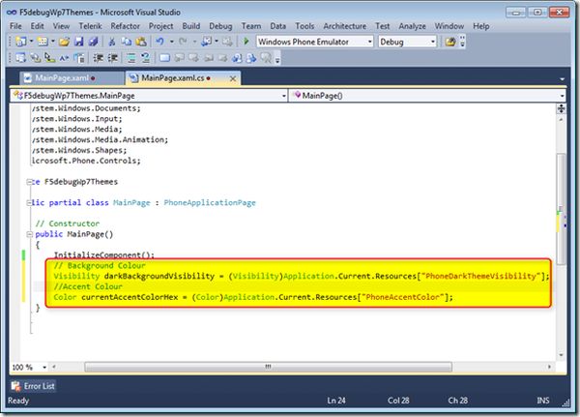580x417 pixels.
Task: Click the Start Debugging green play icon
Action: (x=246, y=42)
